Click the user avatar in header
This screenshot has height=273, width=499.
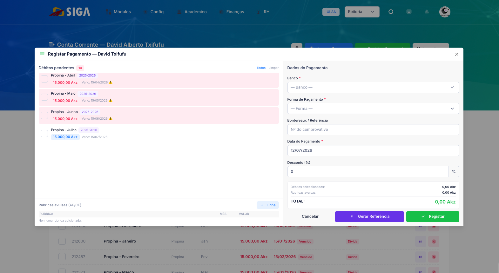tap(445, 12)
